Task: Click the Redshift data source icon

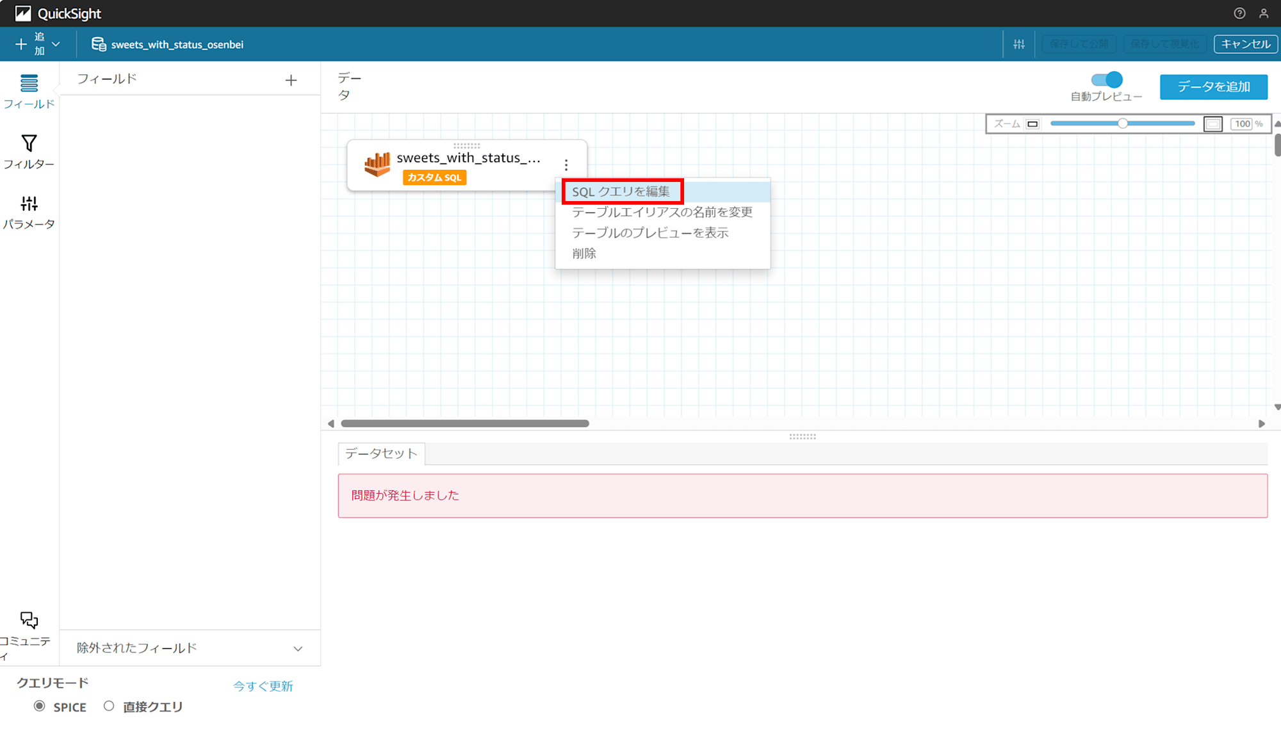Action: tap(377, 165)
